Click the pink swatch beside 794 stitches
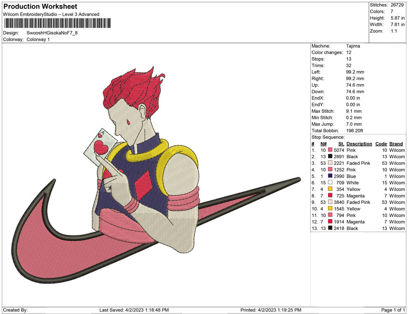Image resolution: width=408 pixels, height=314 pixels. click(330, 215)
